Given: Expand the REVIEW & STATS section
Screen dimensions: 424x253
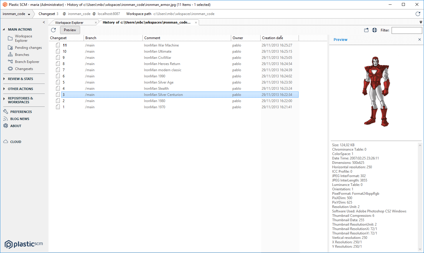Looking at the screenshot, I should pyautogui.click(x=4, y=79).
